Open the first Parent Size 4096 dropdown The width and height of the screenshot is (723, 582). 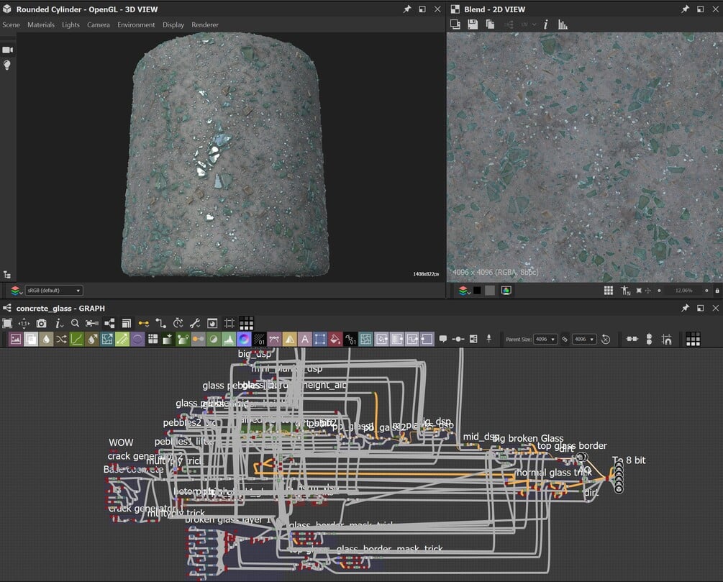pyautogui.click(x=545, y=339)
